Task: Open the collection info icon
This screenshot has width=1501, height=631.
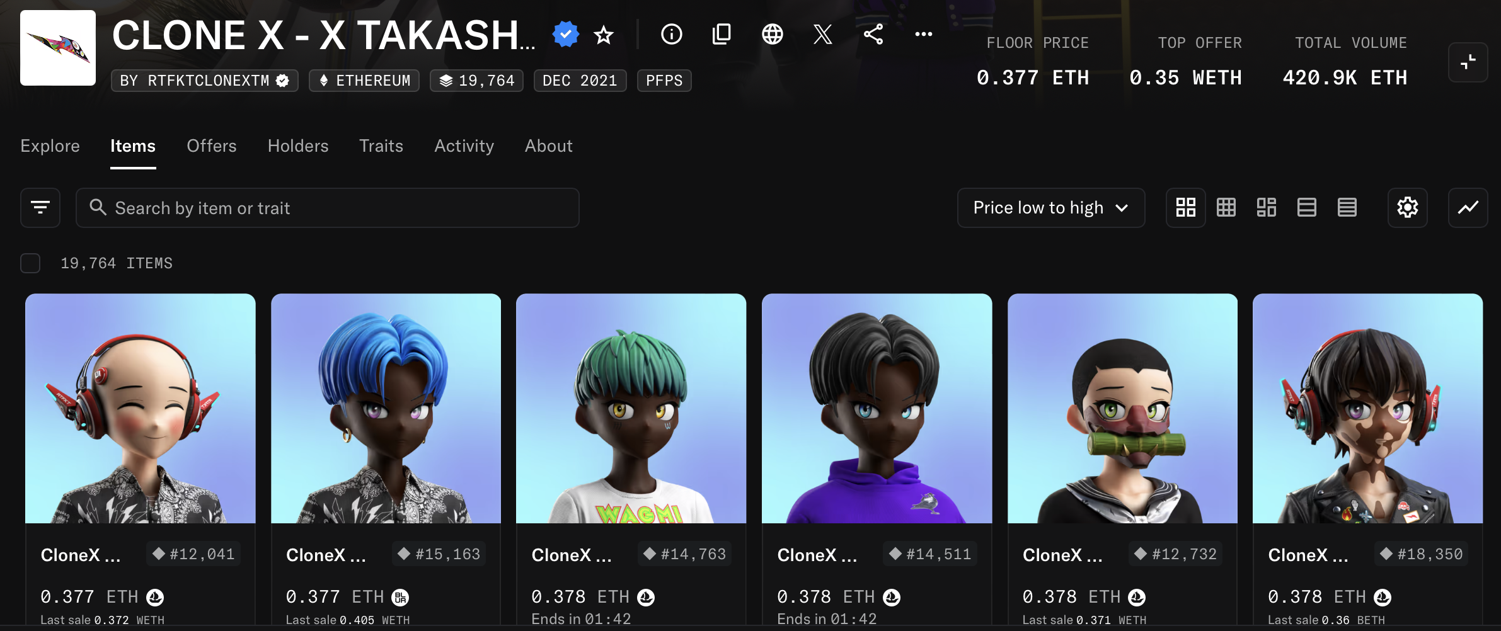Action: [x=671, y=34]
